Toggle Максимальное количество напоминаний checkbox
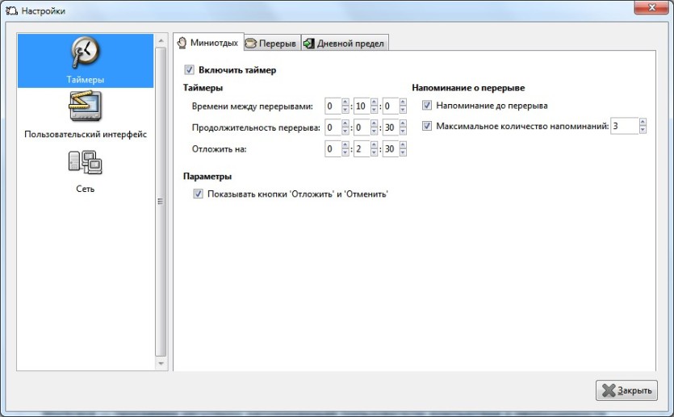The height and width of the screenshot is (417, 674). 427,126
